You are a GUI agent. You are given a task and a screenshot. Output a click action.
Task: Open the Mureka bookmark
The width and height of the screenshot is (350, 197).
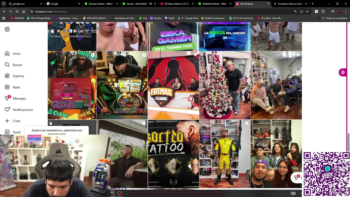tap(156, 18)
